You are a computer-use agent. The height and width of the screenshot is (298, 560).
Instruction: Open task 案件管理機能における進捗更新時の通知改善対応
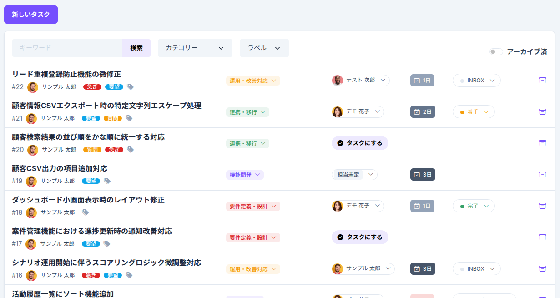(92, 231)
